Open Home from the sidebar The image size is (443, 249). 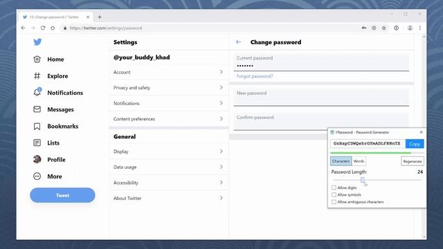tap(55, 59)
